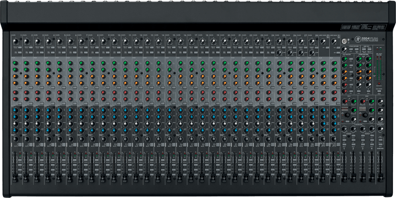This screenshot has width=396, height=198.
Task: Click the blue low EQ knob on channel 1
Action: pyautogui.click(x=15, y=130)
